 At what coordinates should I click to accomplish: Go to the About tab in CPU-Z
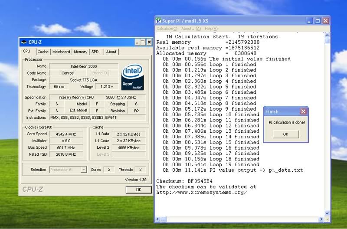pos(111,52)
